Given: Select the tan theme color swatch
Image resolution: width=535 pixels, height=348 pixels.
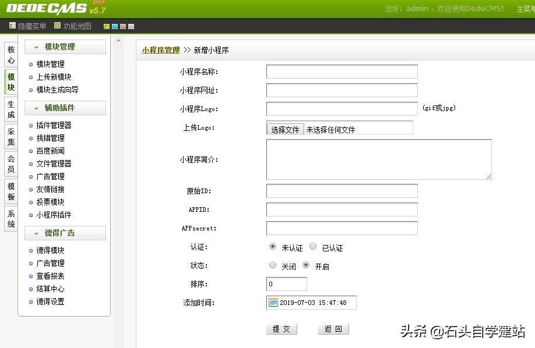Looking at the screenshot, I should [x=123, y=26].
